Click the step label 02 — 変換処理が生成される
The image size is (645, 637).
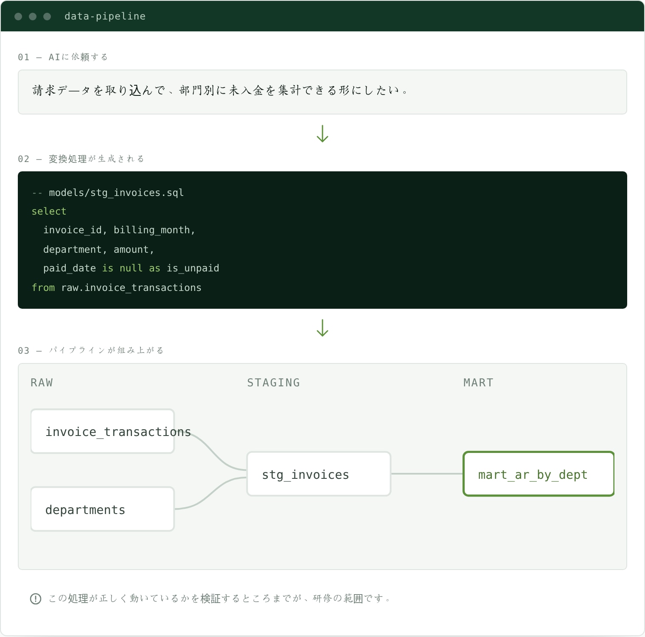click(81, 159)
